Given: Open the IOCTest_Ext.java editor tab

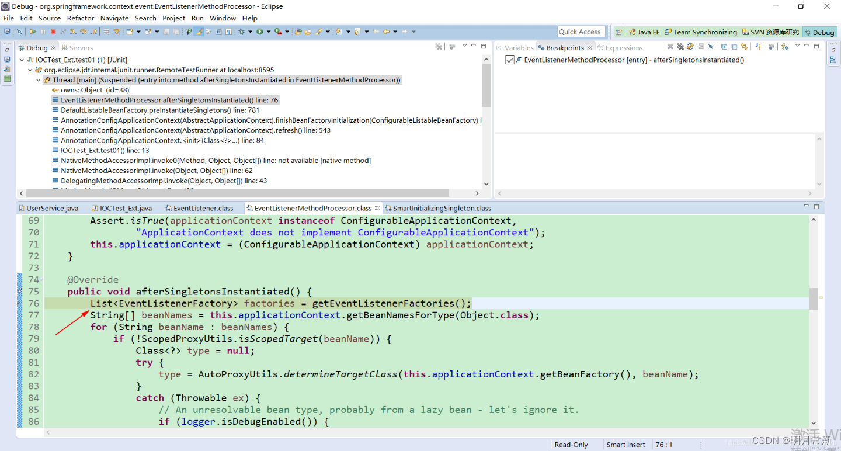Looking at the screenshot, I should click(121, 208).
